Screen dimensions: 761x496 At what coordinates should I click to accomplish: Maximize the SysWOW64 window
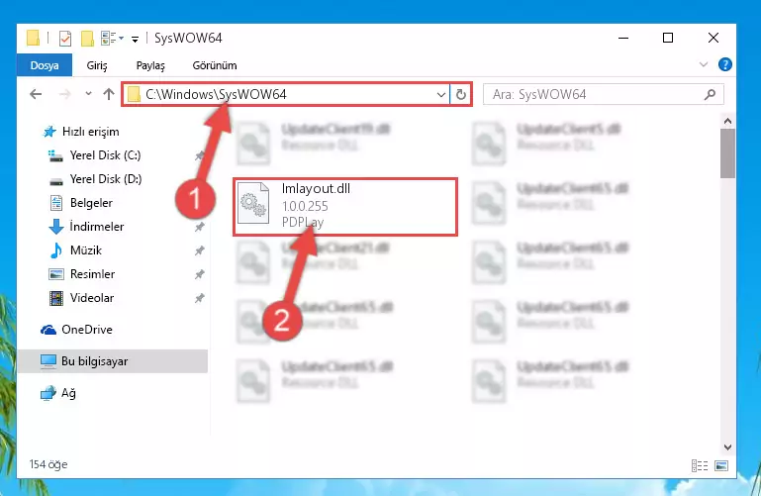click(x=668, y=38)
